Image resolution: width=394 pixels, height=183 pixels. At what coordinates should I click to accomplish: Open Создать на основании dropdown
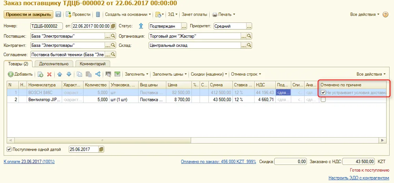click(x=128, y=14)
